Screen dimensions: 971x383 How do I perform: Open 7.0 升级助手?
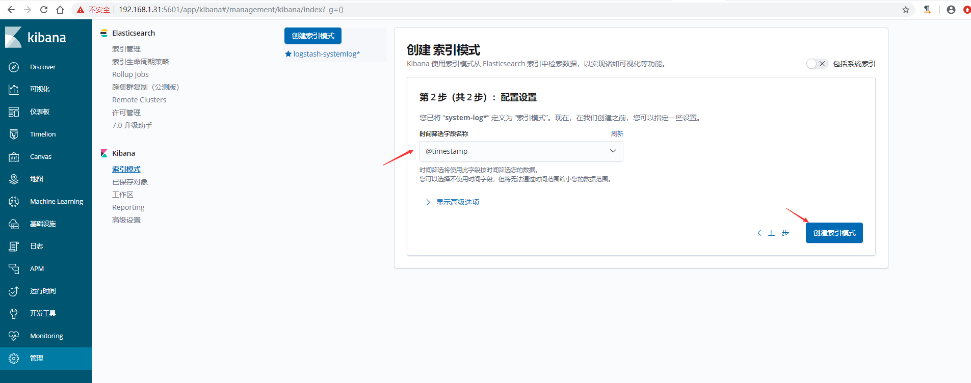[133, 125]
